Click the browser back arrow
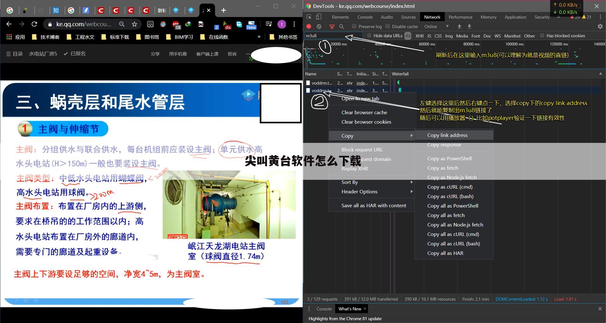Image resolution: width=606 pixels, height=323 pixels. coord(9,24)
